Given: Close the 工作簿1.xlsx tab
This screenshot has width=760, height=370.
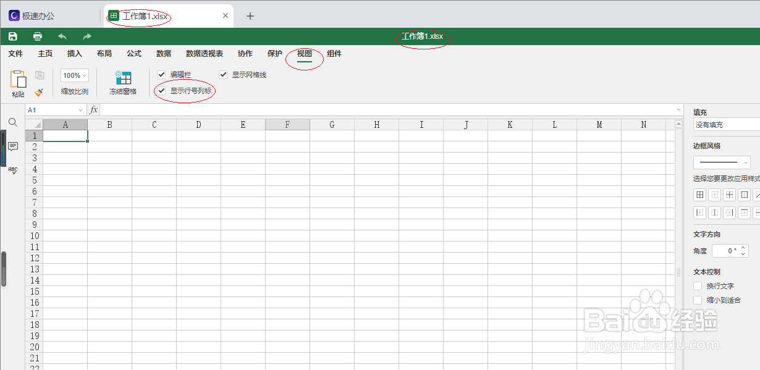Looking at the screenshot, I should pos(226,16).
